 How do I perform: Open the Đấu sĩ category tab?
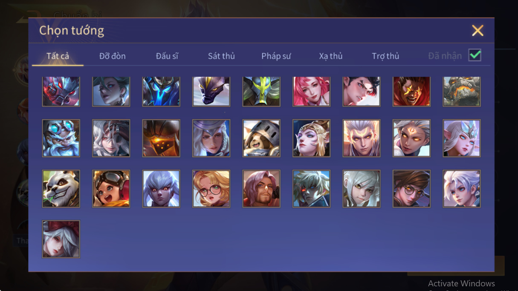click(167, 56)
